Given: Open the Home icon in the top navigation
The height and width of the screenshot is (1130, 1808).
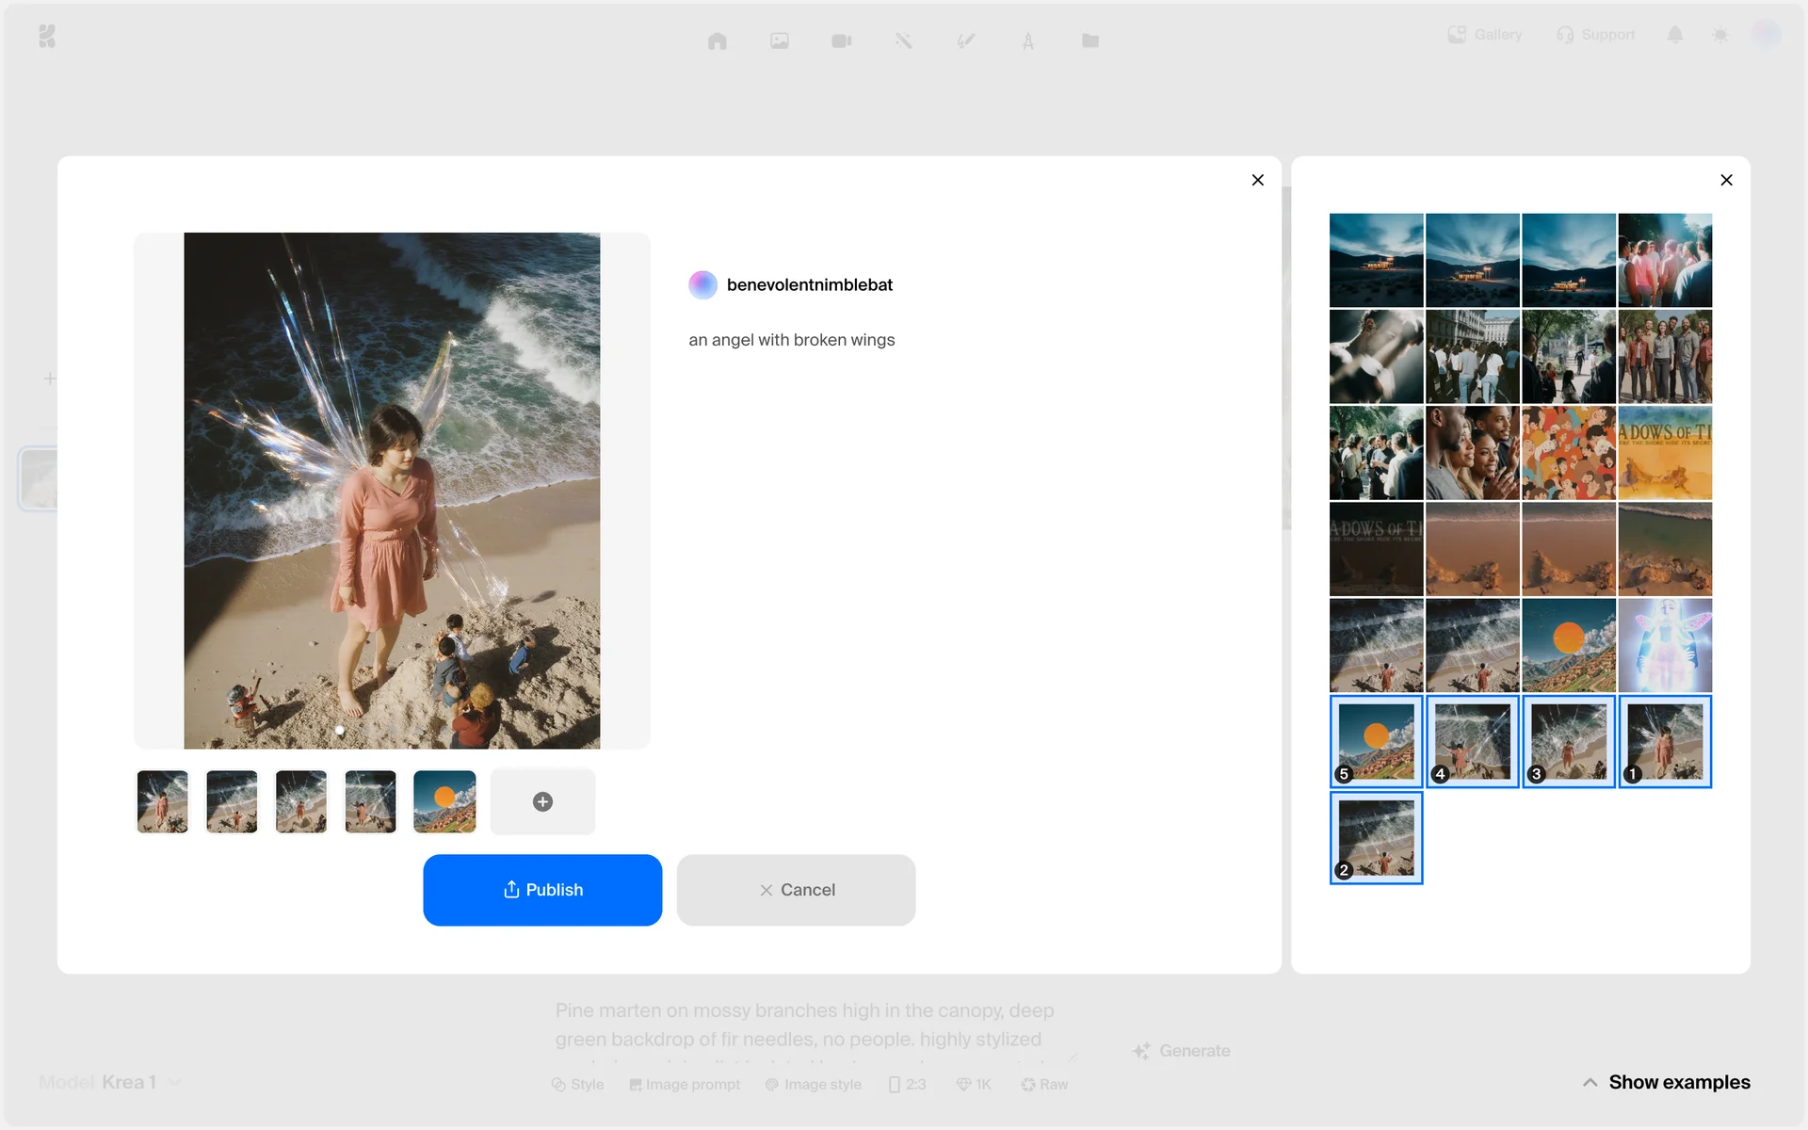Looking at the screenshot, I should tap(718, 40).
